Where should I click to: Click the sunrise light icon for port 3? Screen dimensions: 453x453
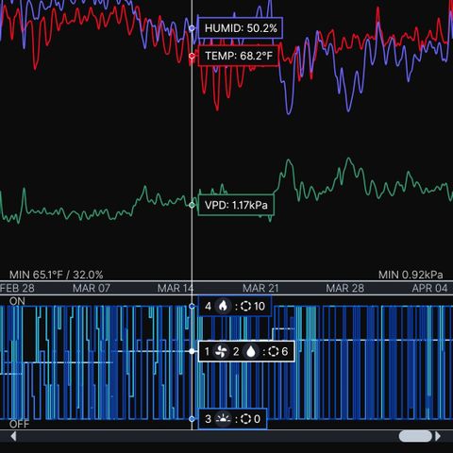[x=223, y=419]
